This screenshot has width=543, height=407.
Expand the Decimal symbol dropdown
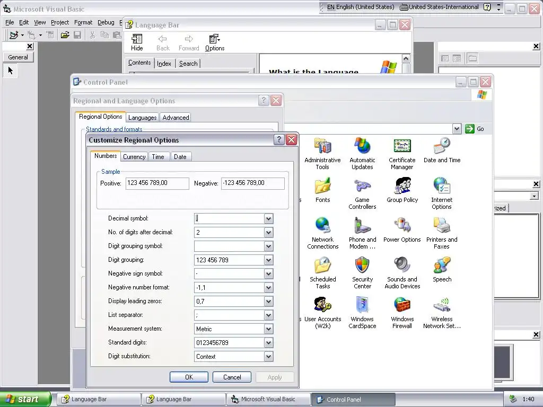(268, 218)
